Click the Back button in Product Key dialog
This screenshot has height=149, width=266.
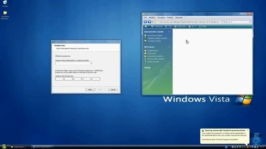coord(90,89)
